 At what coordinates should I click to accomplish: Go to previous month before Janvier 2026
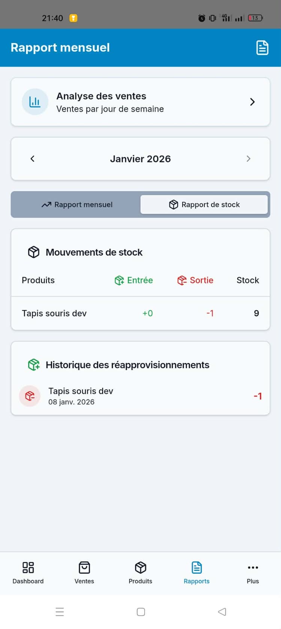coord(33,159)
